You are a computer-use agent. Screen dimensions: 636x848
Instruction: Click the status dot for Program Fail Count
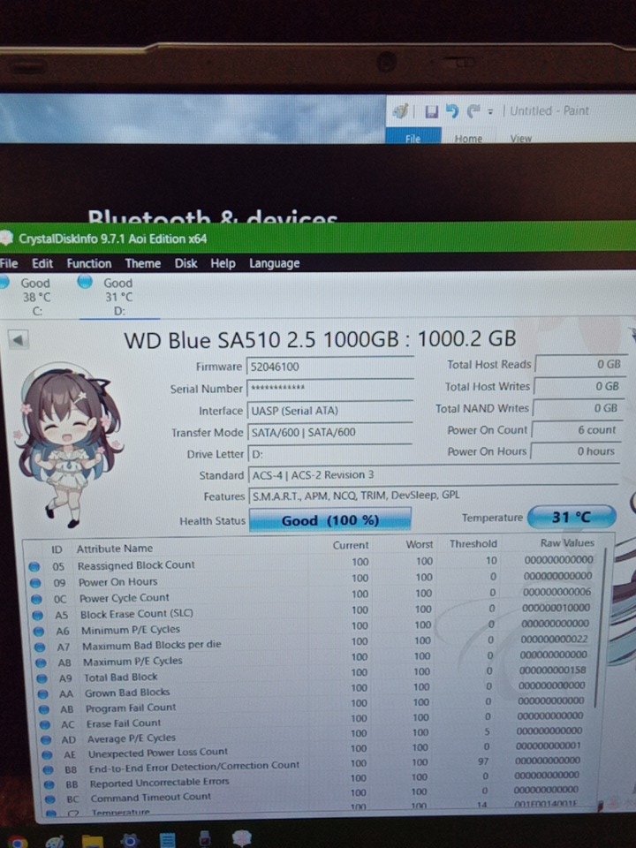(x=44, y=709)
